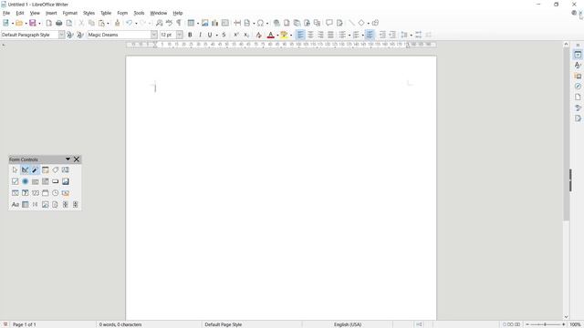The image size is (584, 328).
Task: Toggle Formatting Marks pilcrow icon
Action: tap(179, 23)
